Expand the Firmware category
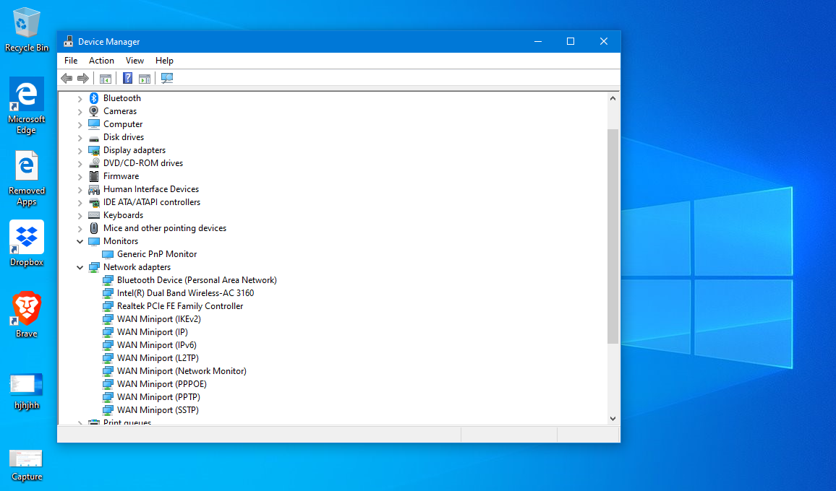The width and height of the screenshot is (836, 491). (x=80, y=176)
